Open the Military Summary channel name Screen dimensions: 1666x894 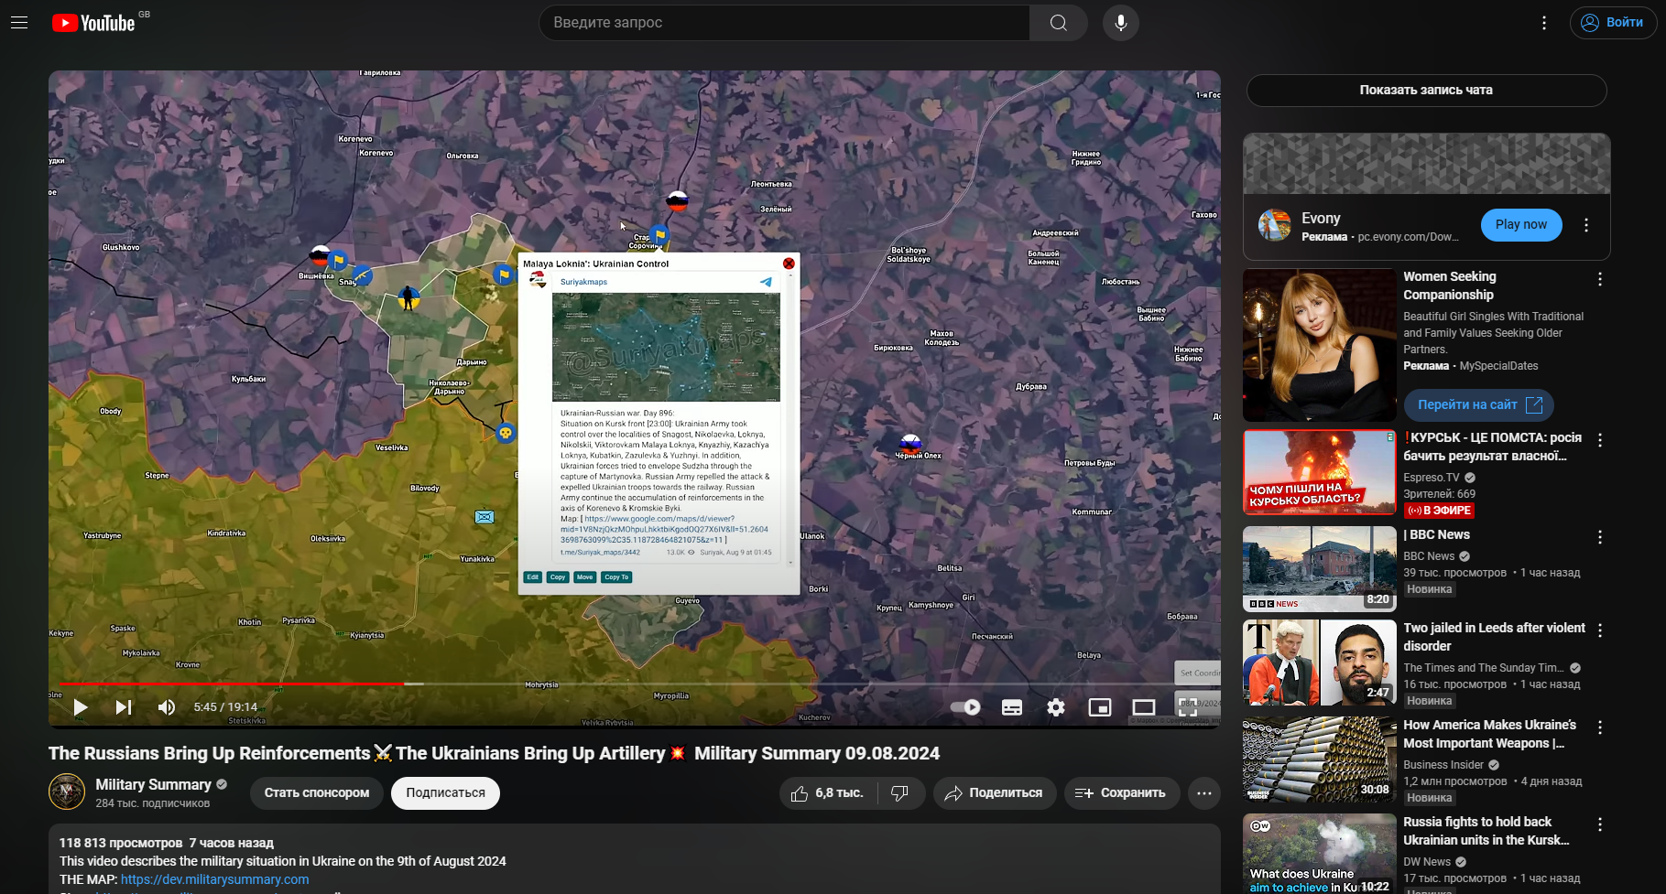pyautogui.click(x=153, y=784)
